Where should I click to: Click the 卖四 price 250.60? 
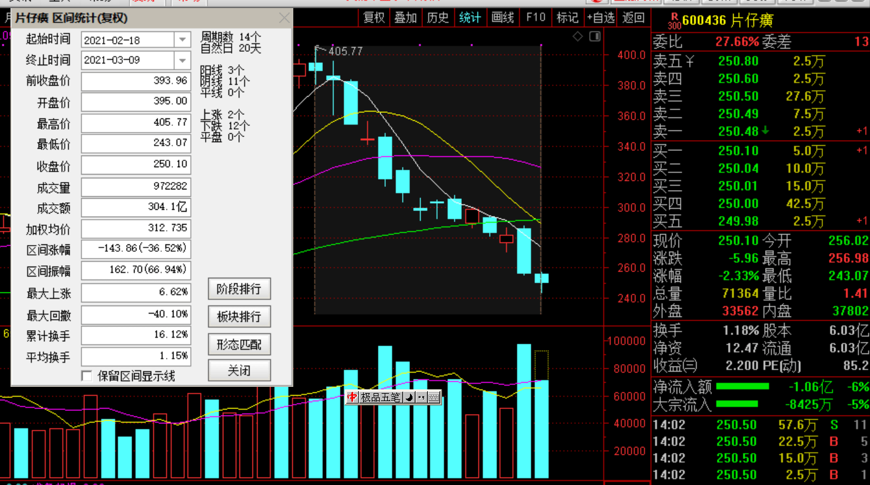(x=738, y=79)
